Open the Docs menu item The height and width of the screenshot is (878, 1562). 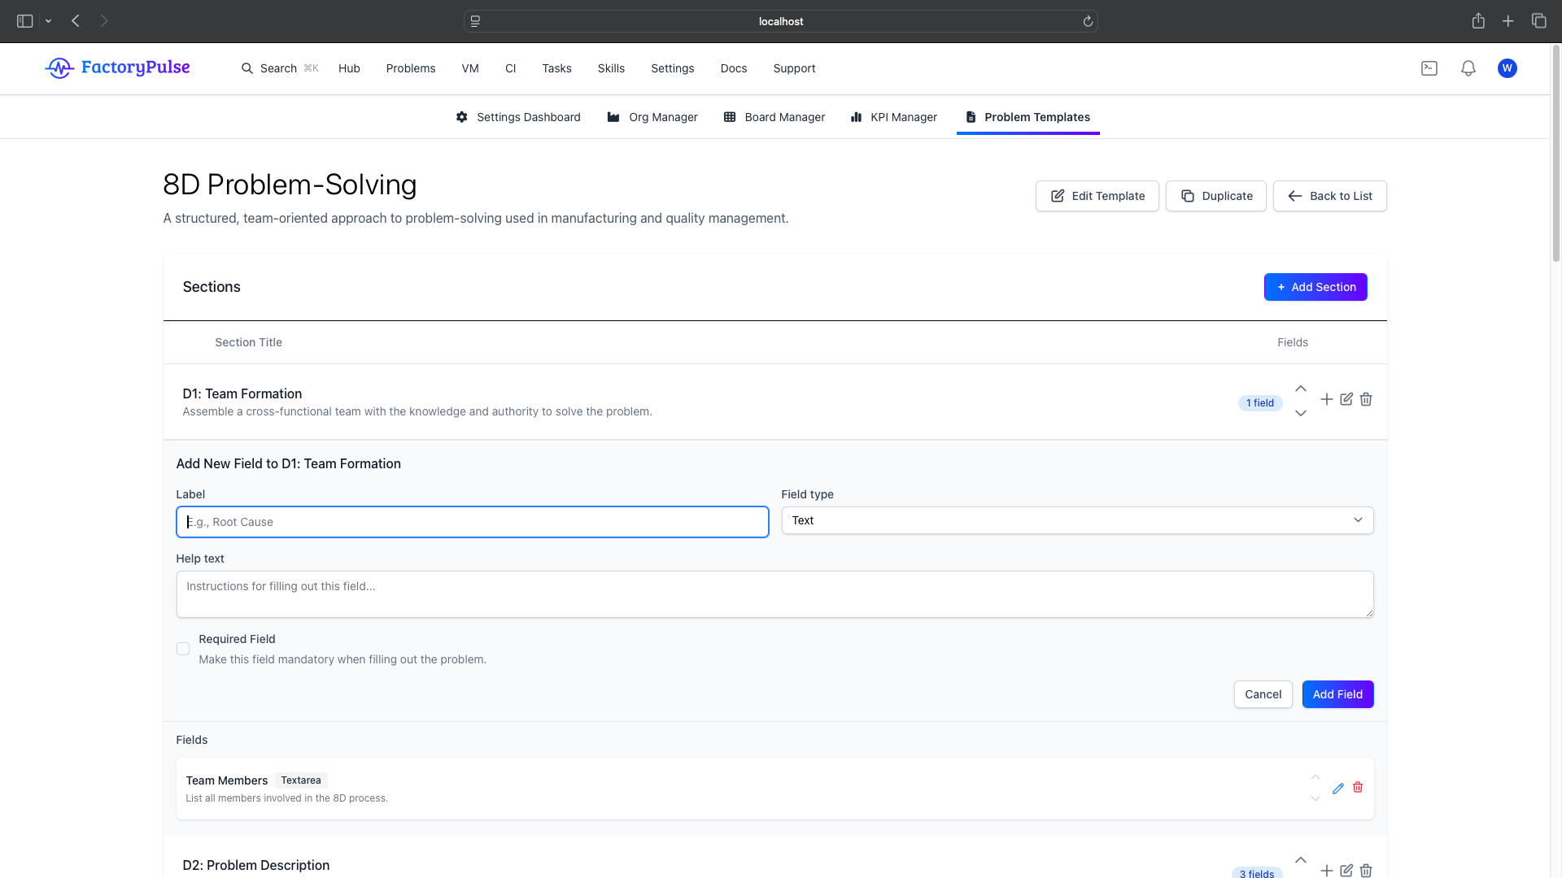coord(734,68)
